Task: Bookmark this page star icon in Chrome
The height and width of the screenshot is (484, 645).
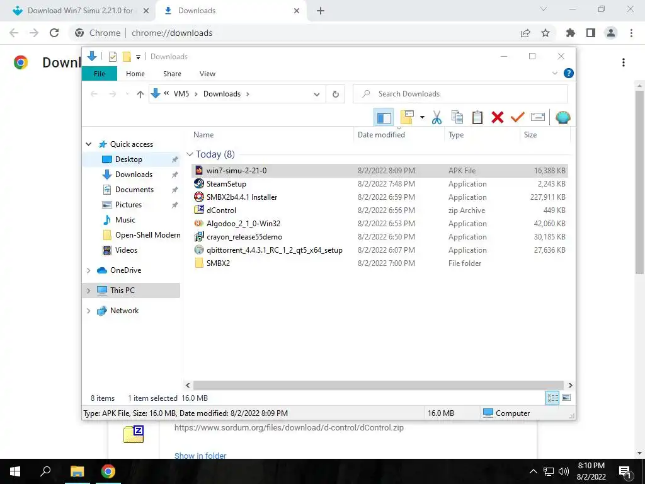Action: 545,33
